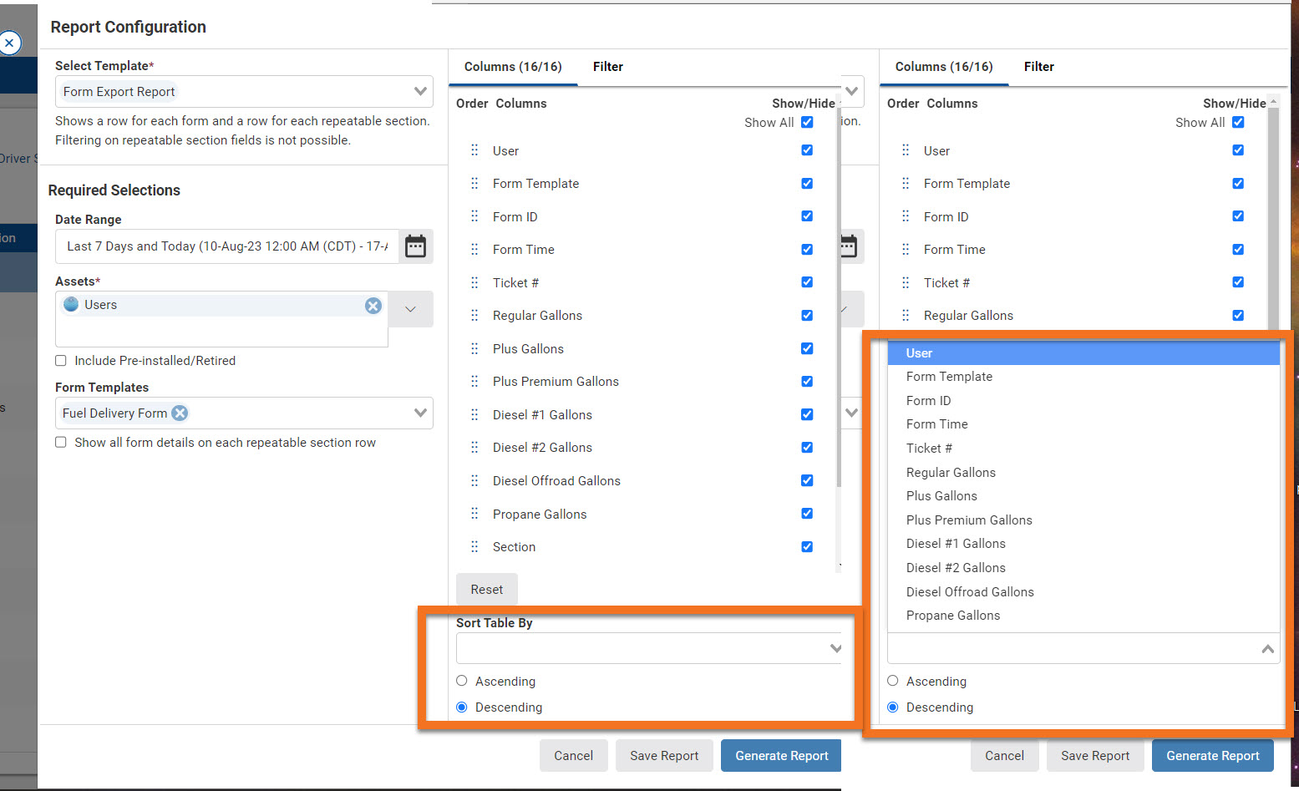This screenshot has width=1299, height=791.
Task: Click the Users globe icon
Action: [x=71, y=304]
